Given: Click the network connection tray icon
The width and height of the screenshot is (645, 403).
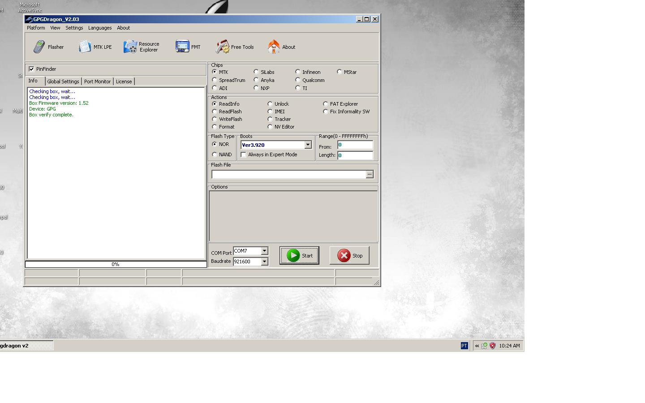Looking at the screenshot, I should click(x=484, y=346).
